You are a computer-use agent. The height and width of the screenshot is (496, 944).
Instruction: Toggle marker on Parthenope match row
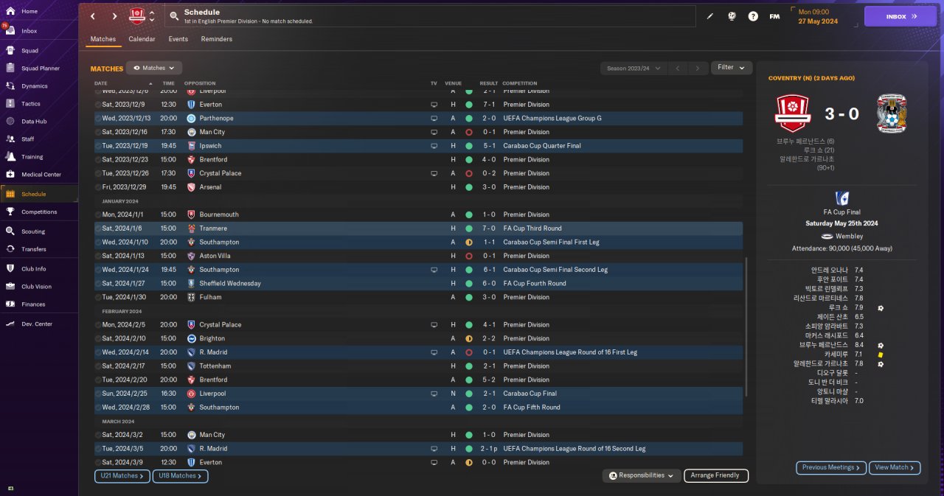(x=98, y=118)
